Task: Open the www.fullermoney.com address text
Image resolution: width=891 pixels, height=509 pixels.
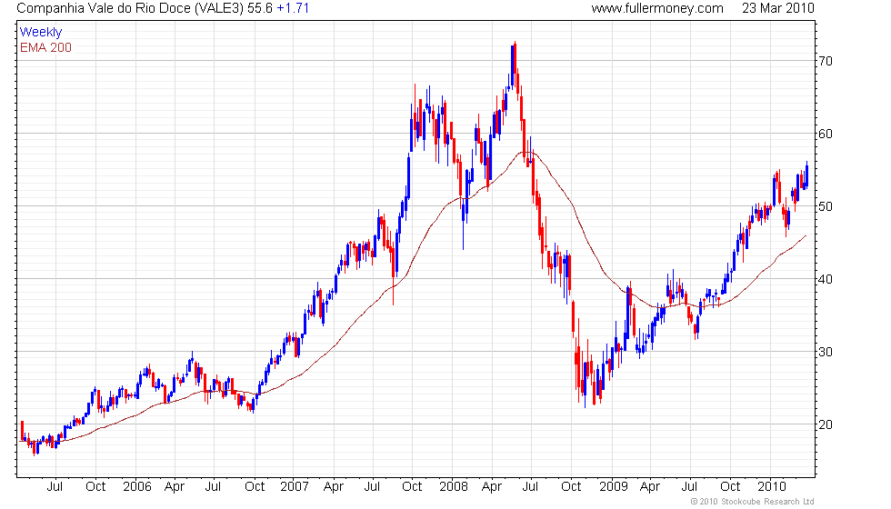Action: click(x=657, y=8)
